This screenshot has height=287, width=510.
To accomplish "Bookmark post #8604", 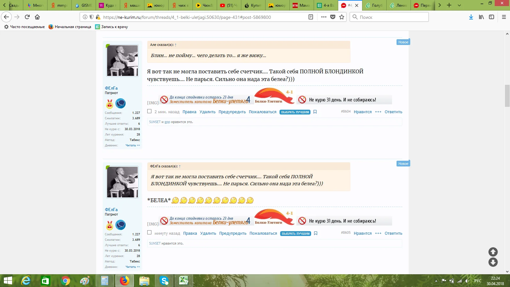I will tap(315, 112).
